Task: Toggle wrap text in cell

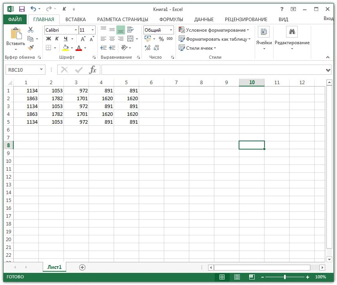Action: tap(130, 30)
